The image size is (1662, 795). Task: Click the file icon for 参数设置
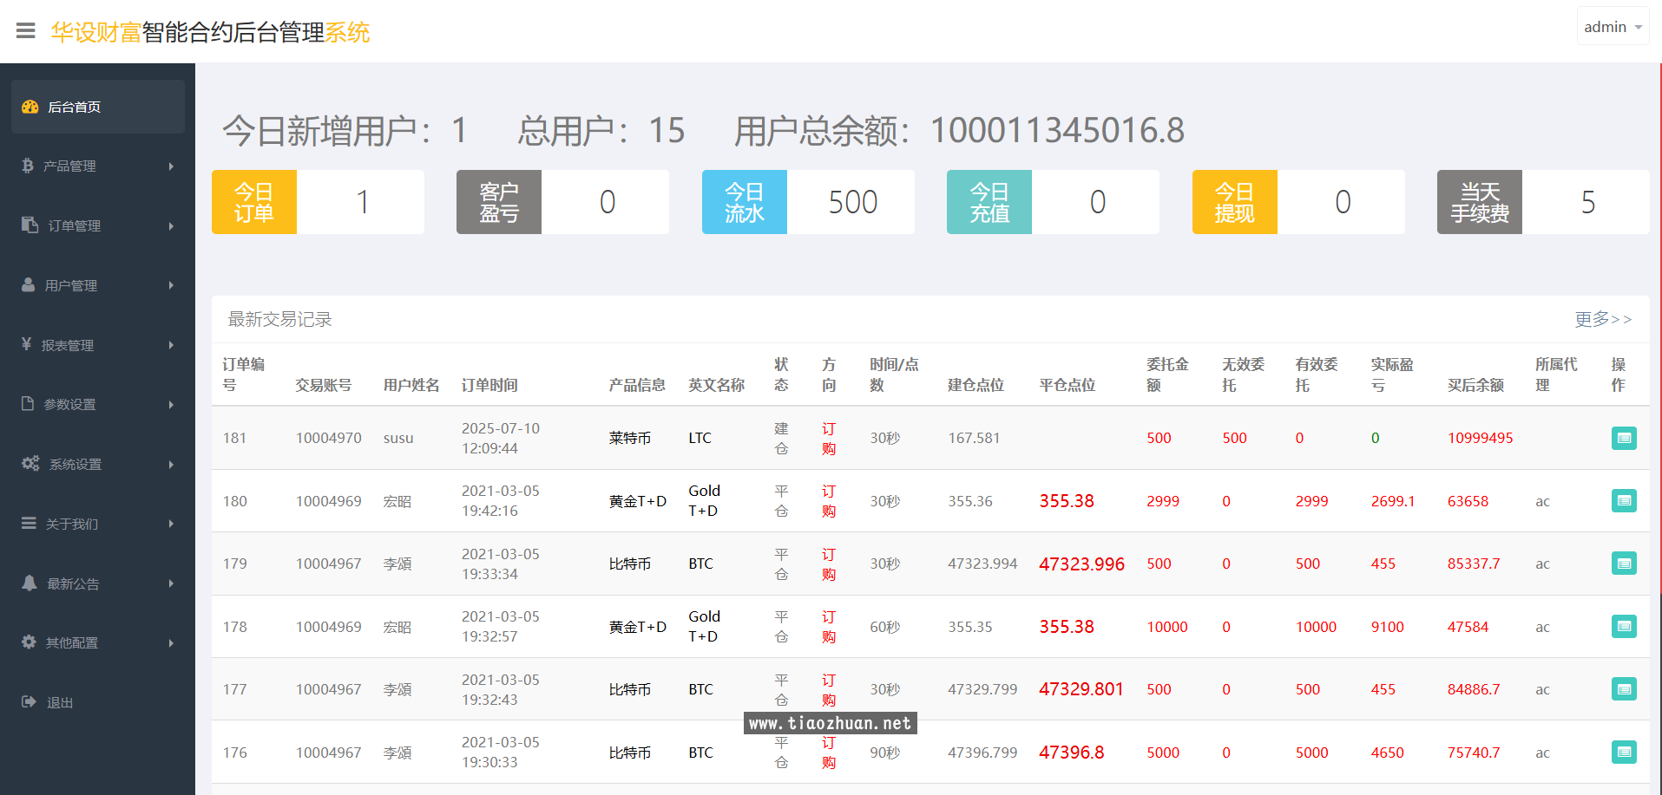28,404
